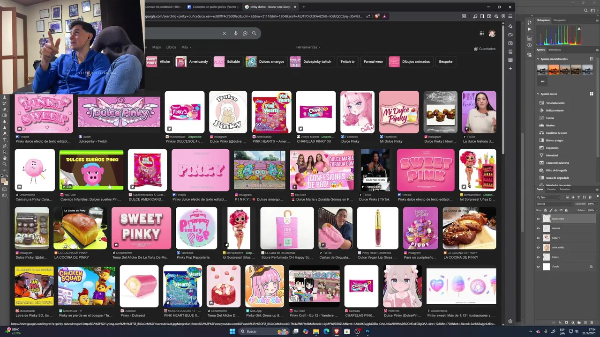Open the 'Herramientas' dropdown in Google
This screenshot has height=337, width=600.
[x=308, y=47]
